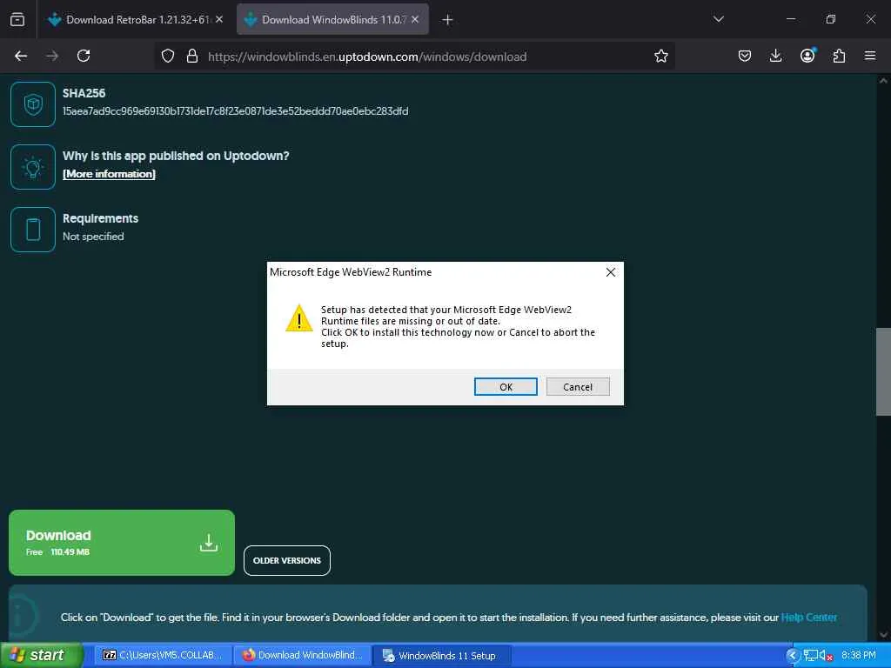Click the tracking protection shield icon
891x668 pixels.
[168, 56]
